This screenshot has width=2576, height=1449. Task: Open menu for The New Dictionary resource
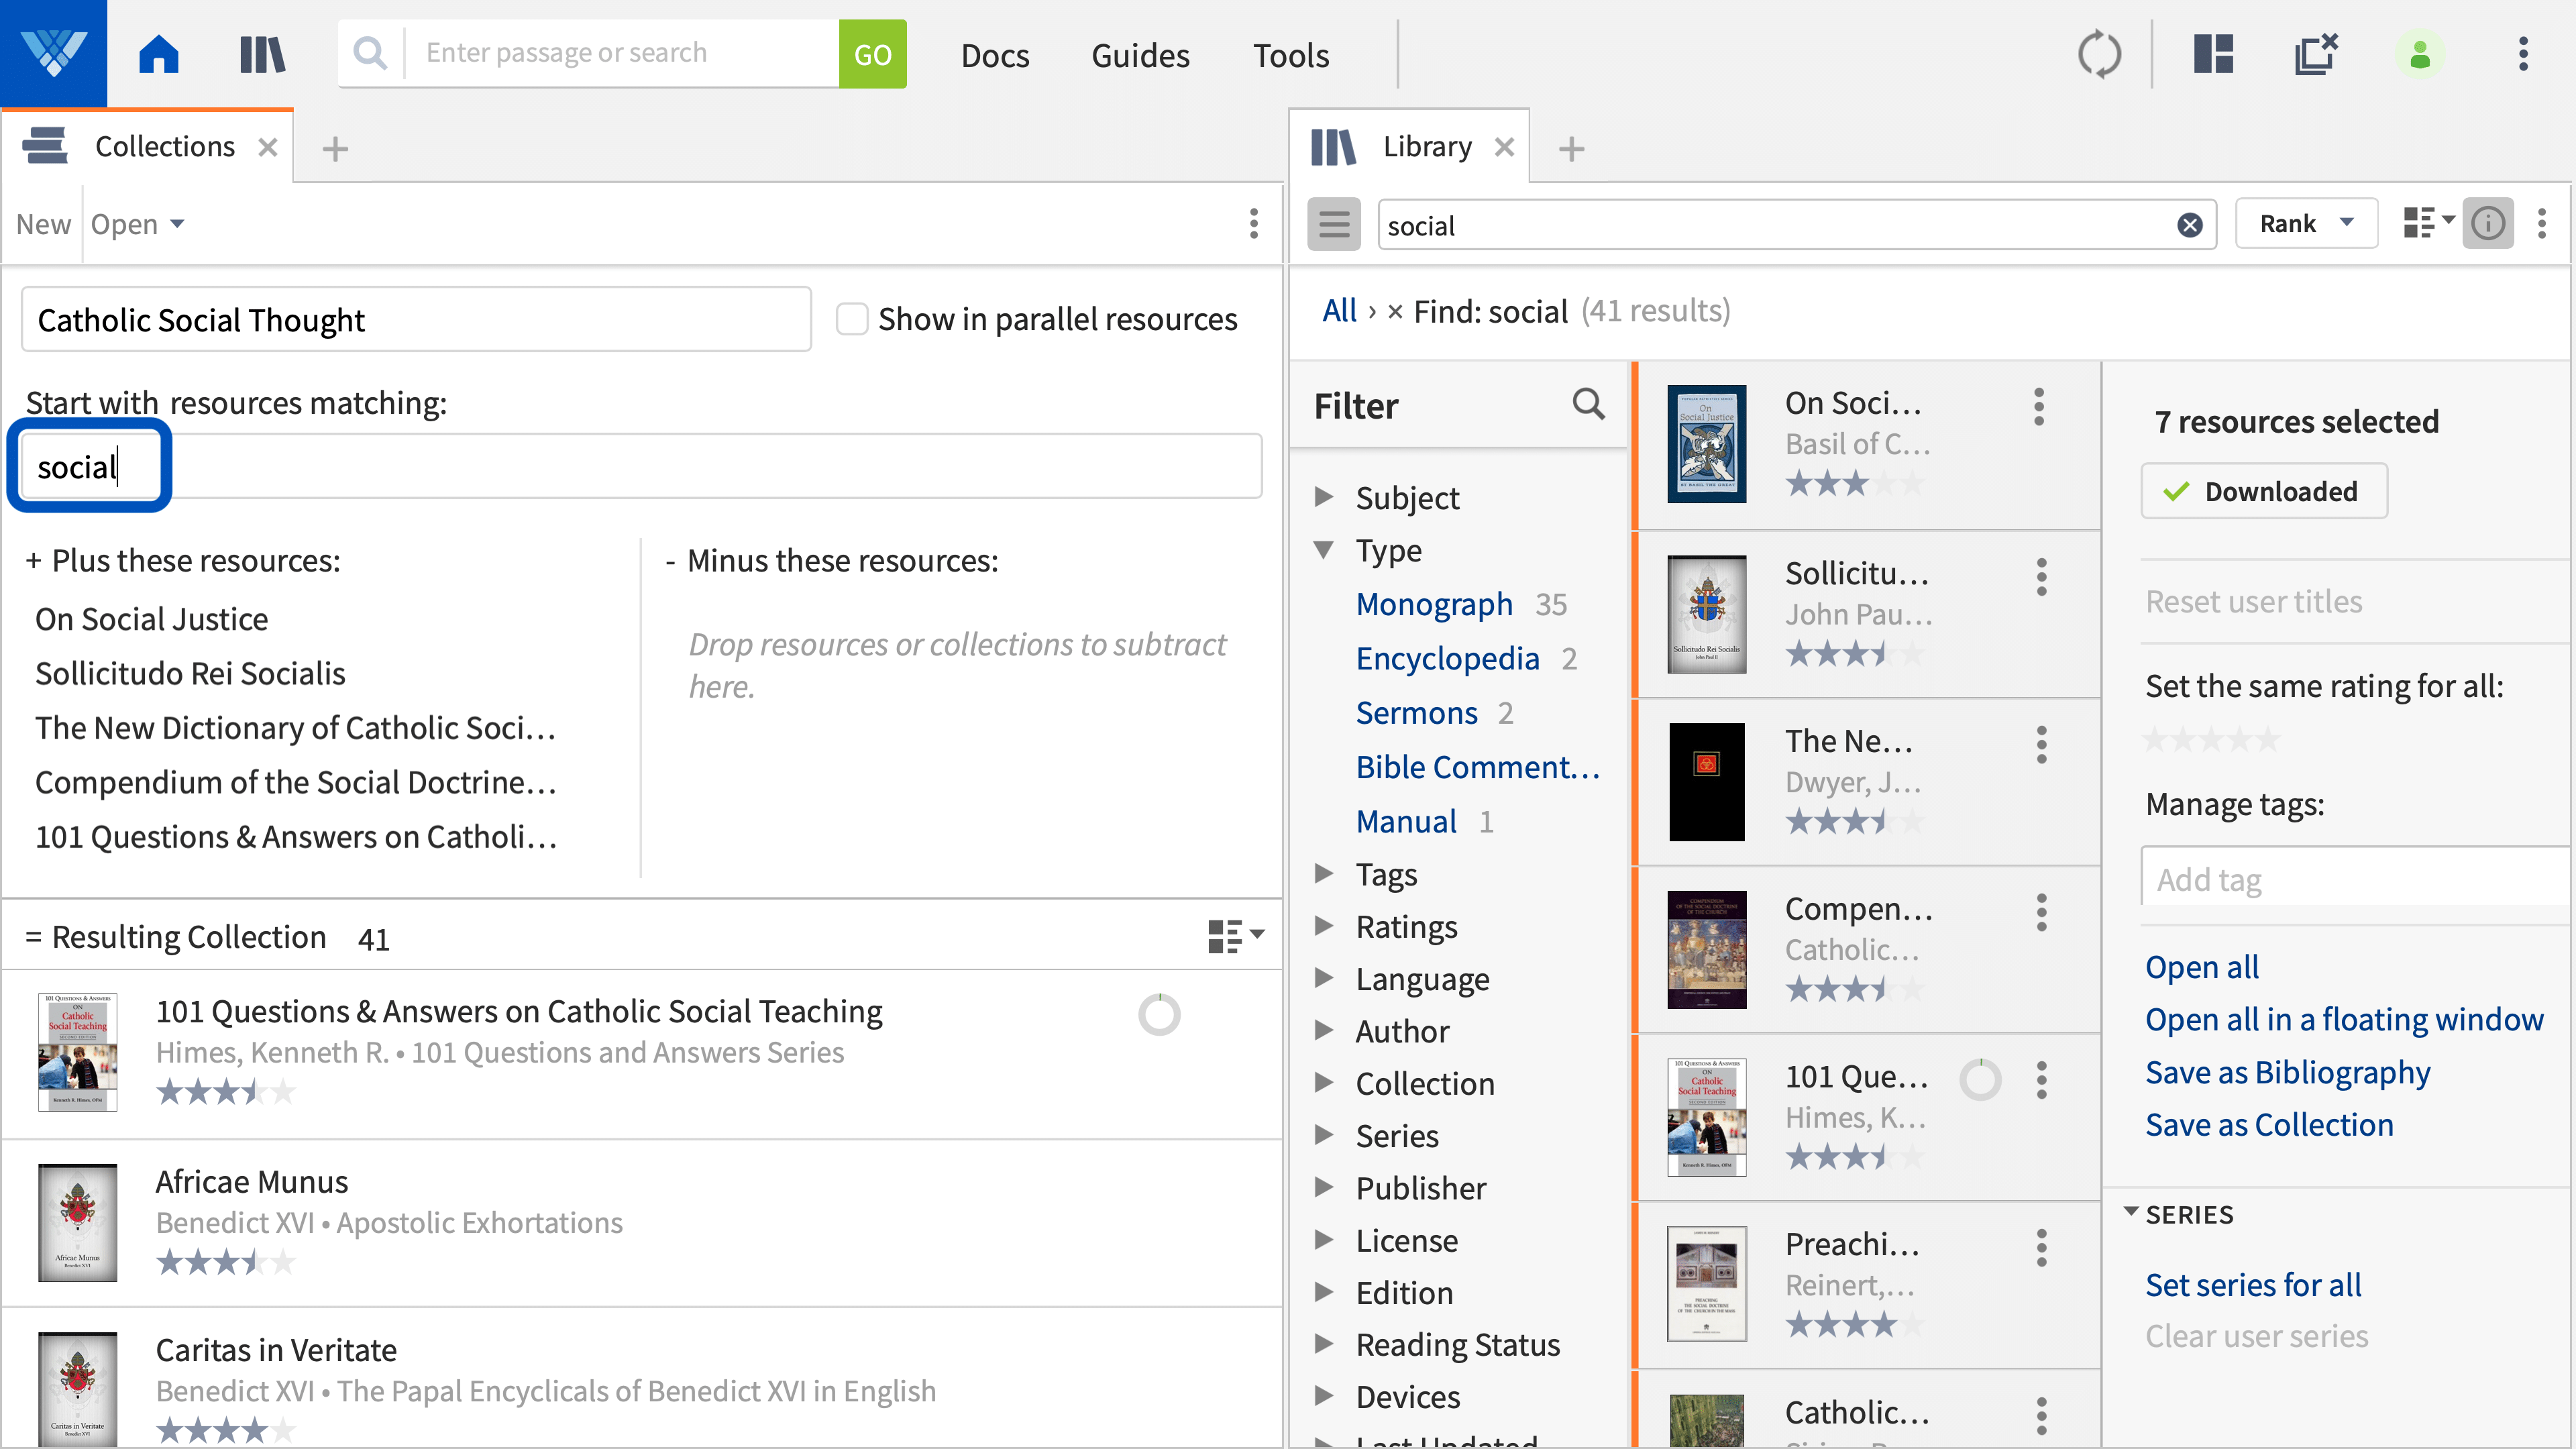point(2041,745)
